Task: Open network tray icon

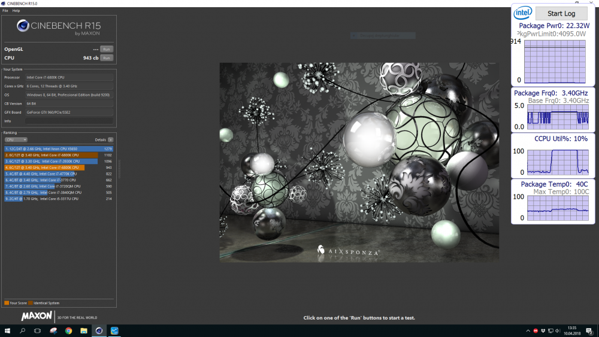Action: click(550, 331)
